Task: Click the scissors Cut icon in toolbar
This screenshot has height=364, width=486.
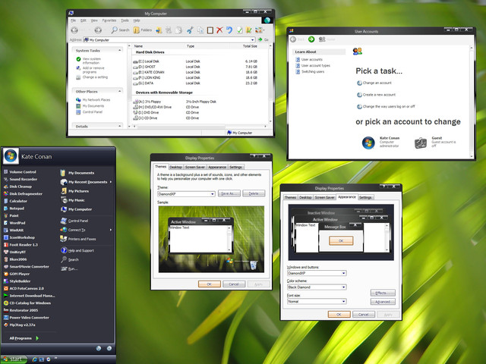Action: [x=190, y=30]
